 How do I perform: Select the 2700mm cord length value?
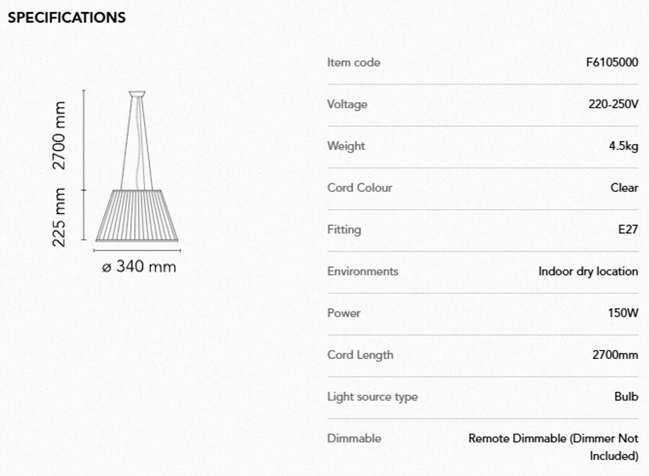click(x=615, y=355)
